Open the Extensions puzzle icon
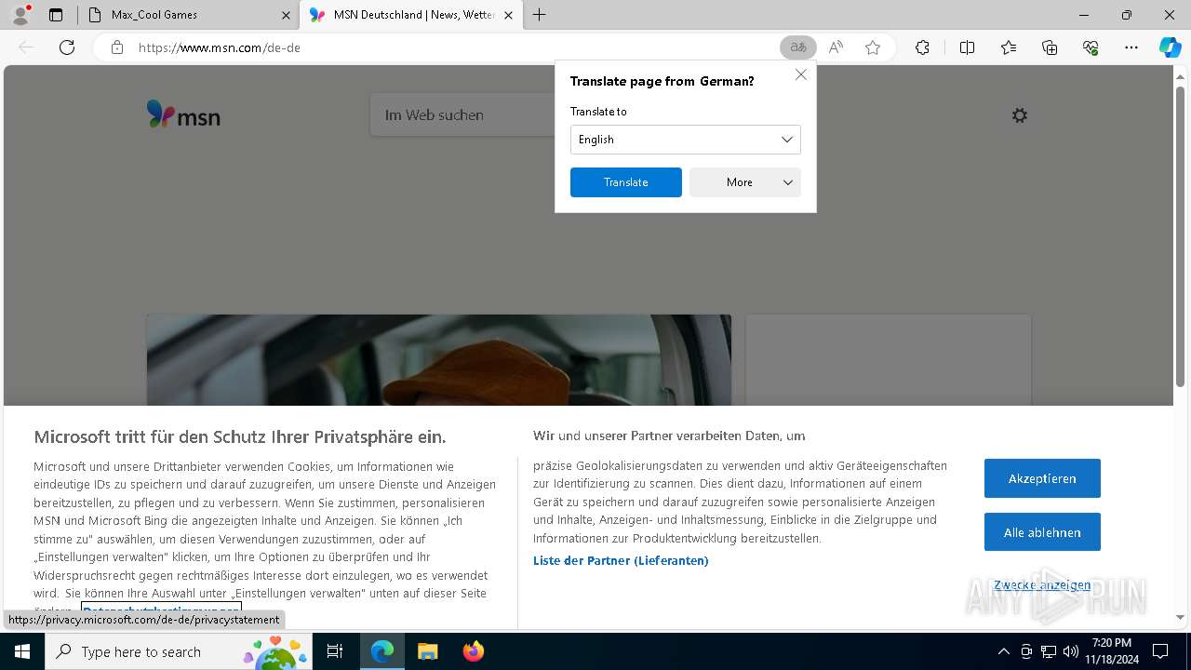 [x=922, y=47]
